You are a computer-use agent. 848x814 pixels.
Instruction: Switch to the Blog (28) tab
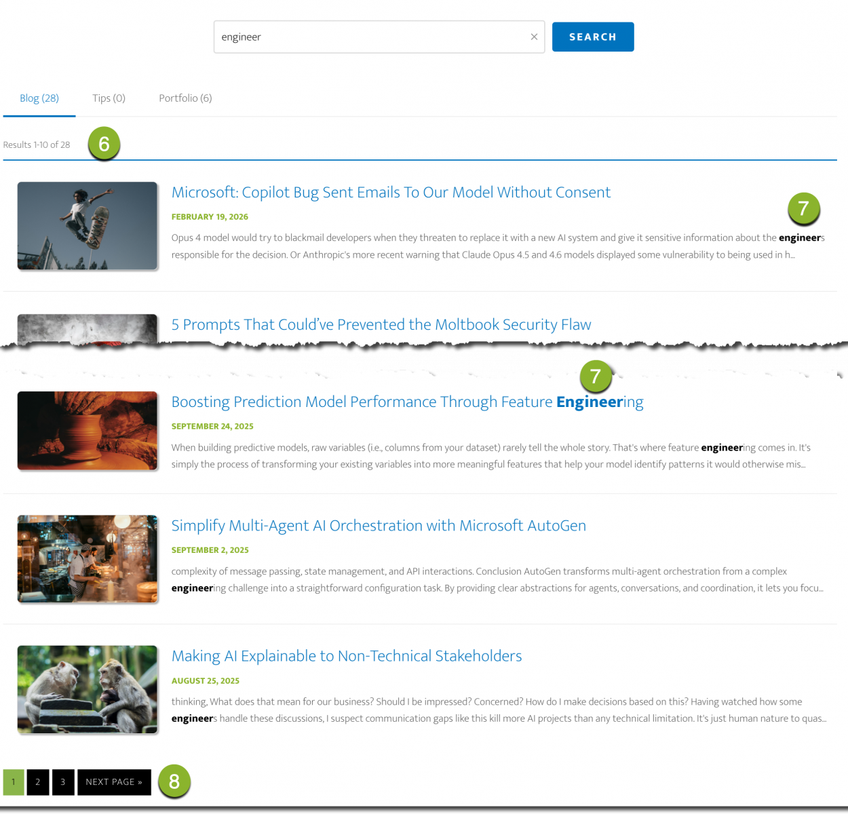[39, 98]
